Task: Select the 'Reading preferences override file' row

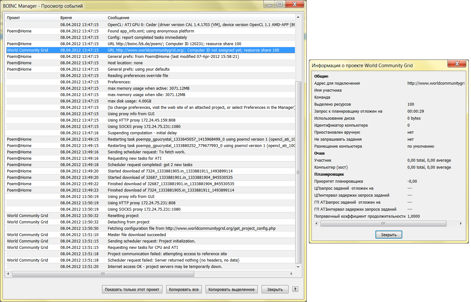Action: (150, 75)
